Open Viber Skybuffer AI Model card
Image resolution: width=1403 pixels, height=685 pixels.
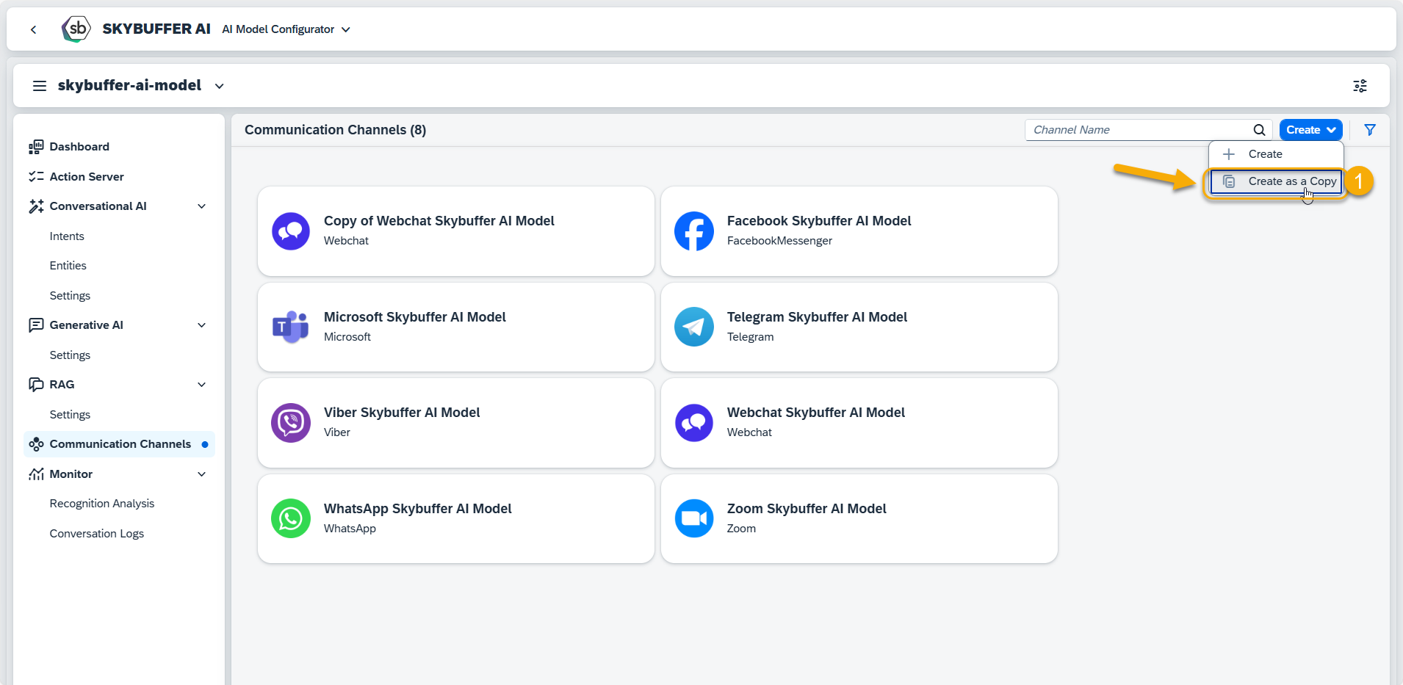coord(456,423)
